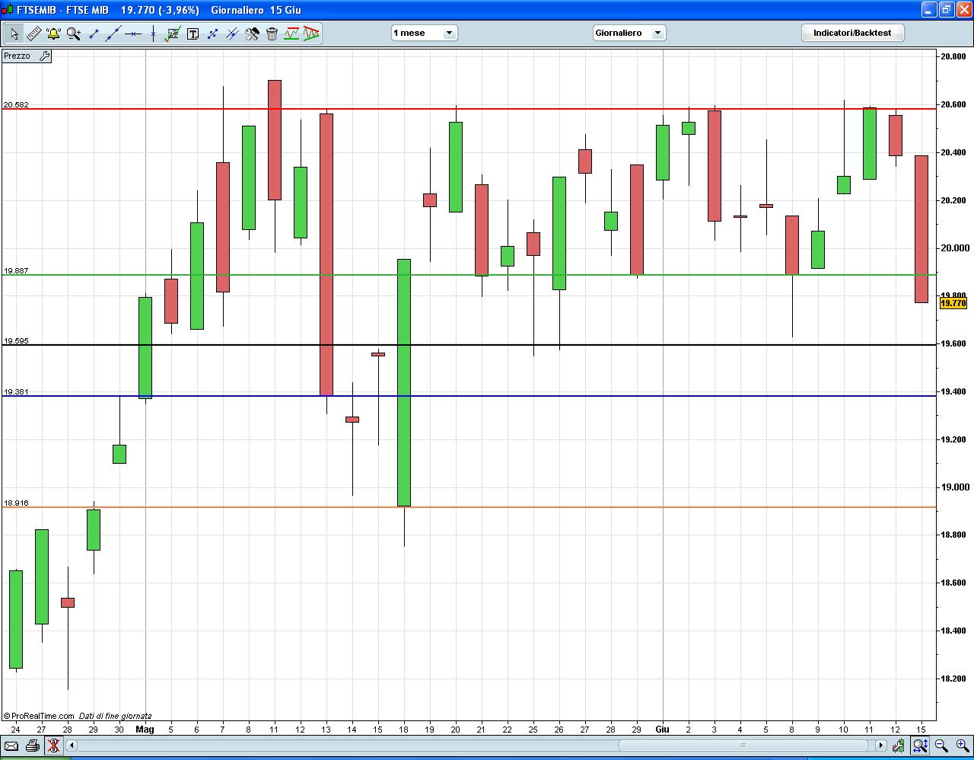
Task: Select the long trend line drawing tool
Action: [x=113, y=34]
